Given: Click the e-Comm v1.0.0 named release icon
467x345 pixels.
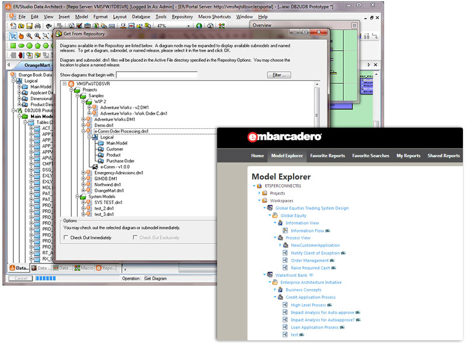Looking at the screenshot, I should pyautogui.click(x=95, y=167).
